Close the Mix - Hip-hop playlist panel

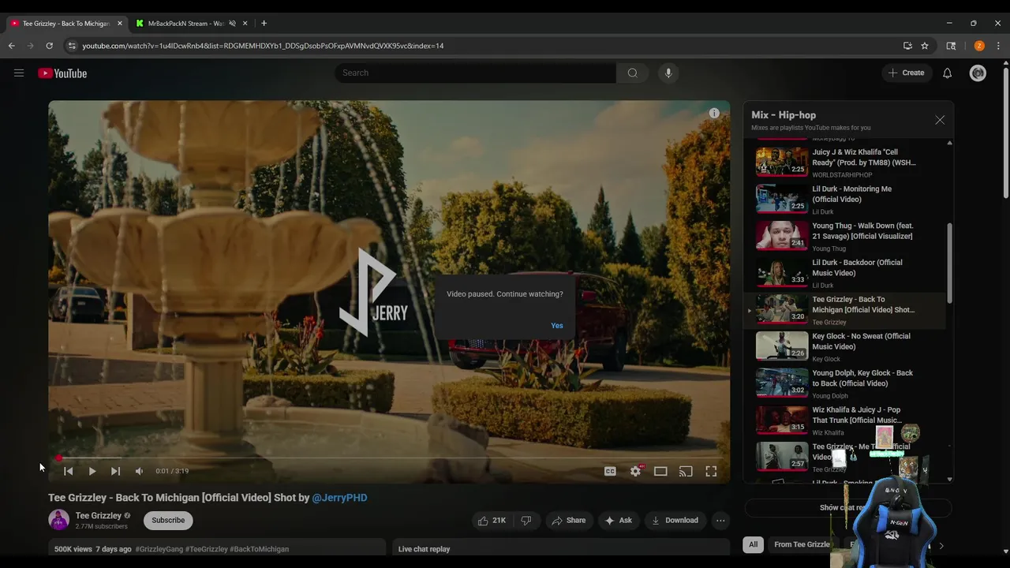click(x=940, y=120)
